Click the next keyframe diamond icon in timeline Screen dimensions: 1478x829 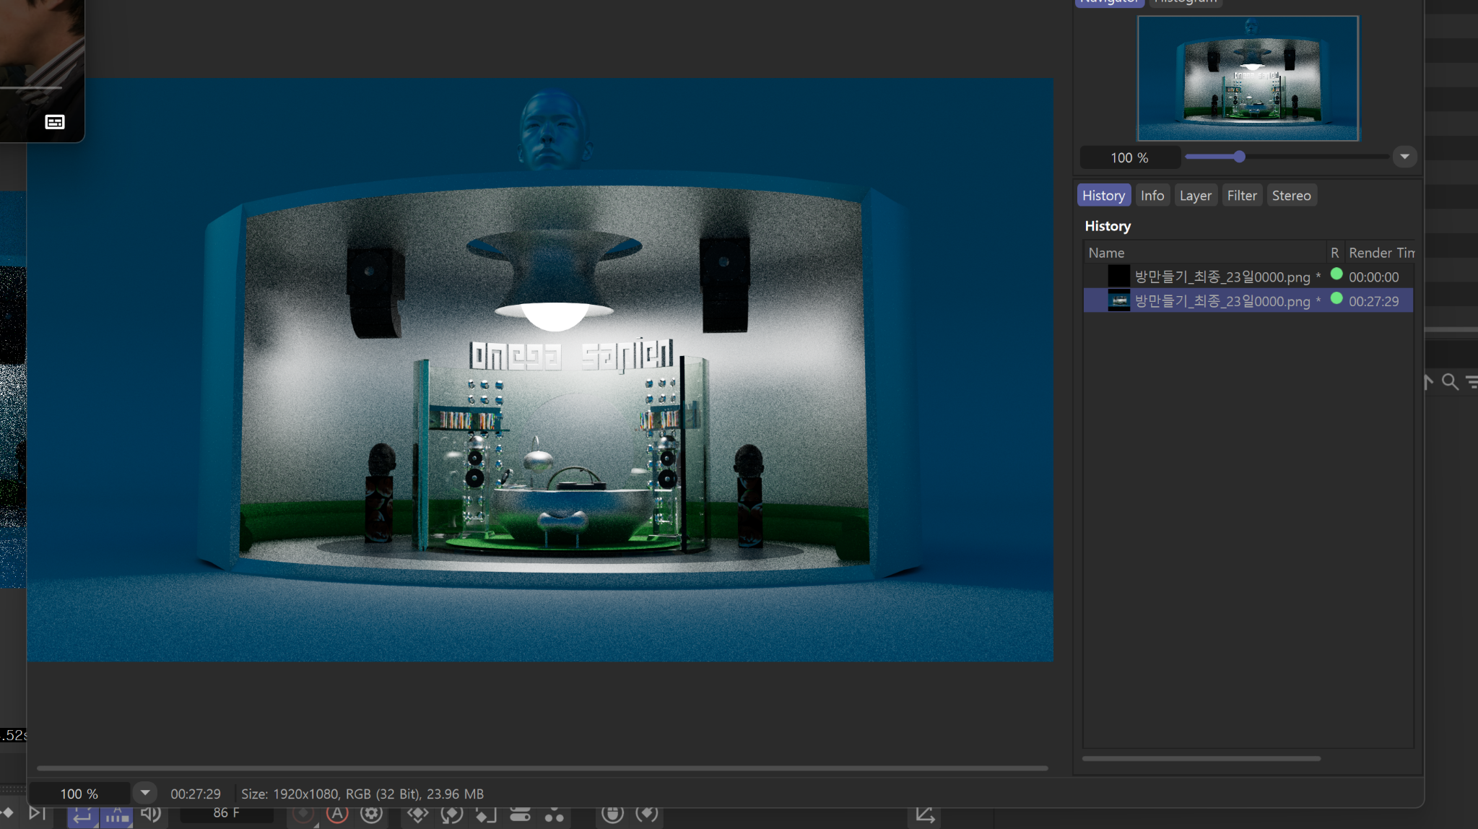(7, 814)
